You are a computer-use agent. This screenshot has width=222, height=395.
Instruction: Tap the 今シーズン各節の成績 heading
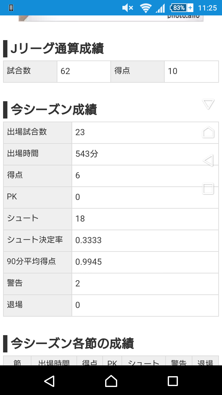coord(72,343)
